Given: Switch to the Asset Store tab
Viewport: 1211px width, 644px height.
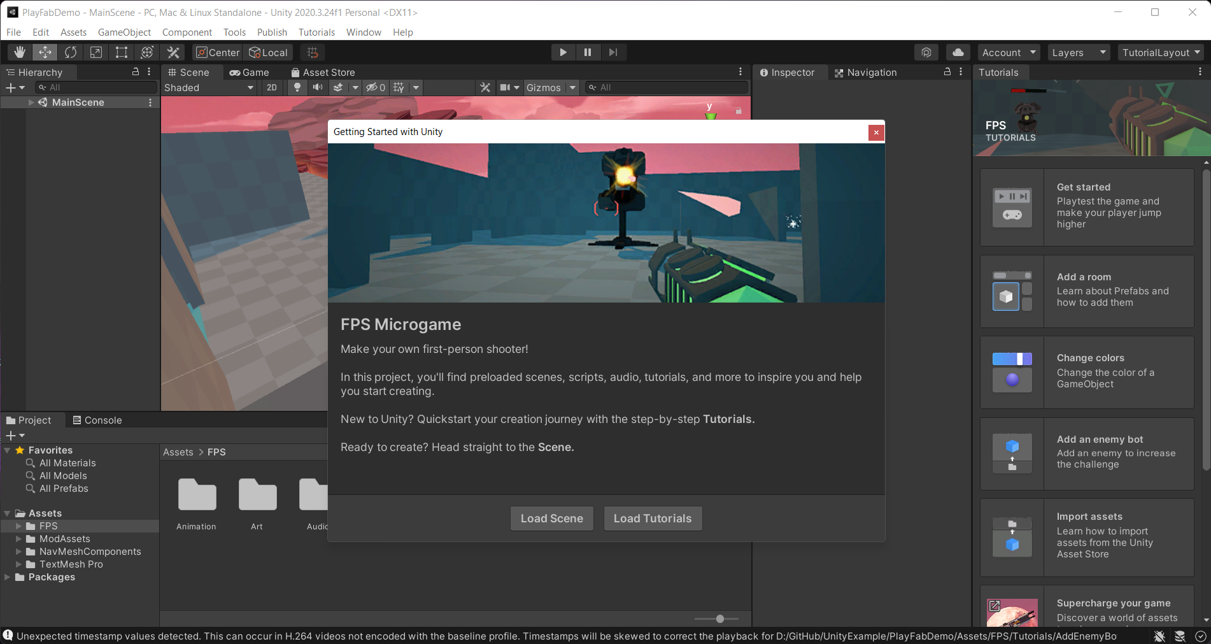Looking at the screenshot, I should 323,72.
